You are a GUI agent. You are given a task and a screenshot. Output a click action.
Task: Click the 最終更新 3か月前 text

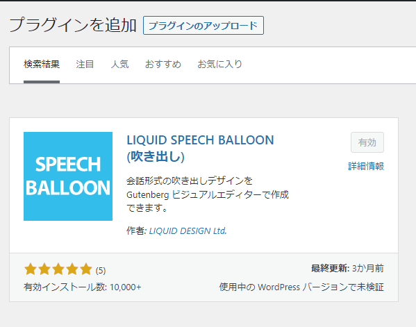(347, 269)
